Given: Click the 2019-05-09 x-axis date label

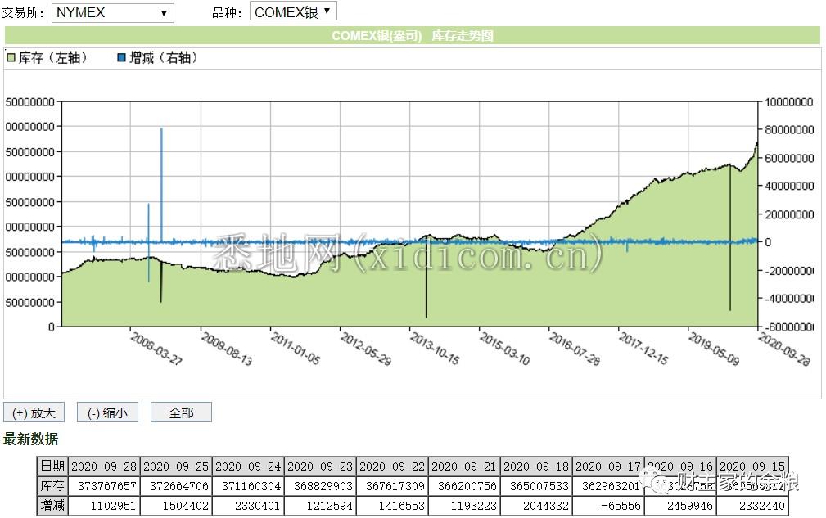Looking at the screenshot, I should tap(714, 349).
